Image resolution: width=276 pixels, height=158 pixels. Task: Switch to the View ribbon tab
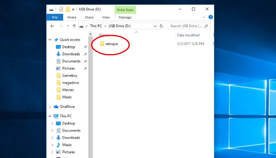106,17
